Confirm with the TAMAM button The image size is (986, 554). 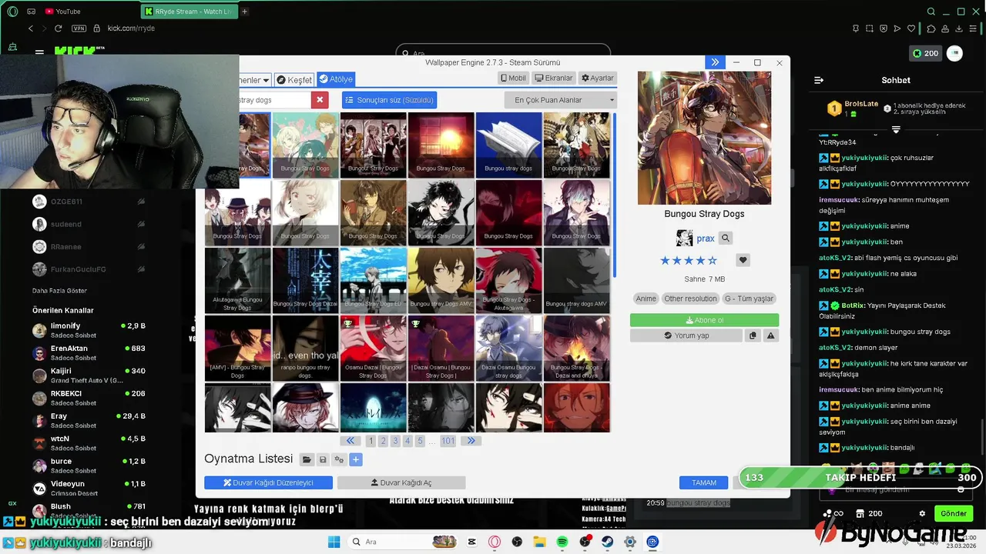tap(703, 482)
